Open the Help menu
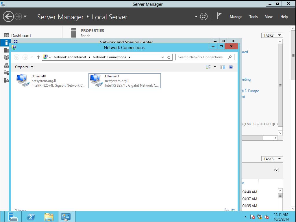 tap(284, 17)
